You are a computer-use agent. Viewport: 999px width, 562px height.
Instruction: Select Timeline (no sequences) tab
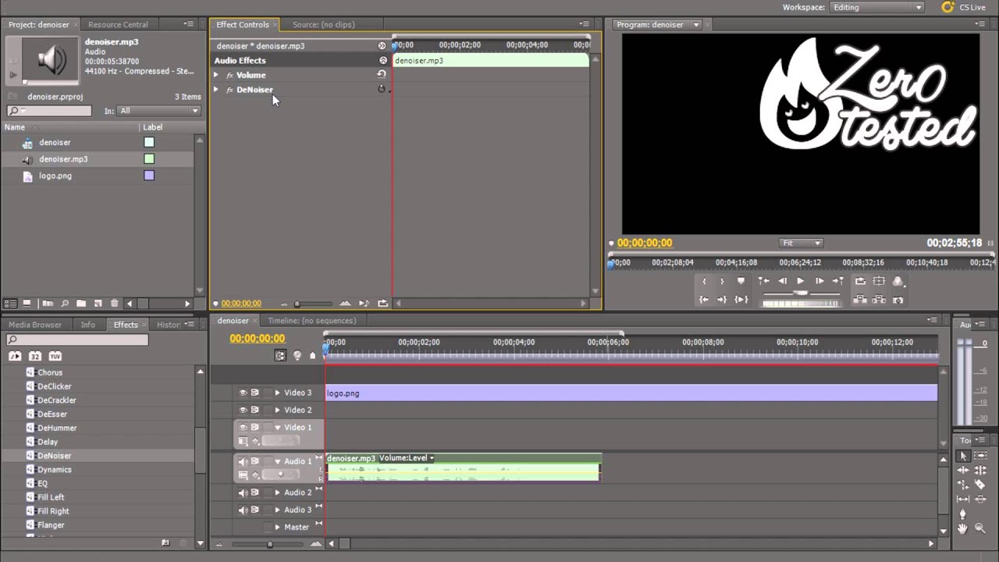point(311,321)
